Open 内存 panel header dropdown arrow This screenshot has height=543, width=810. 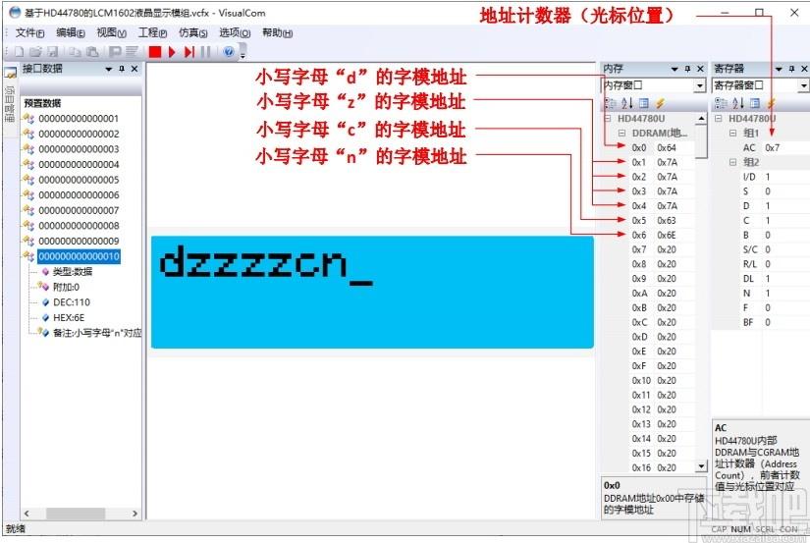click(x=675, y=69)
